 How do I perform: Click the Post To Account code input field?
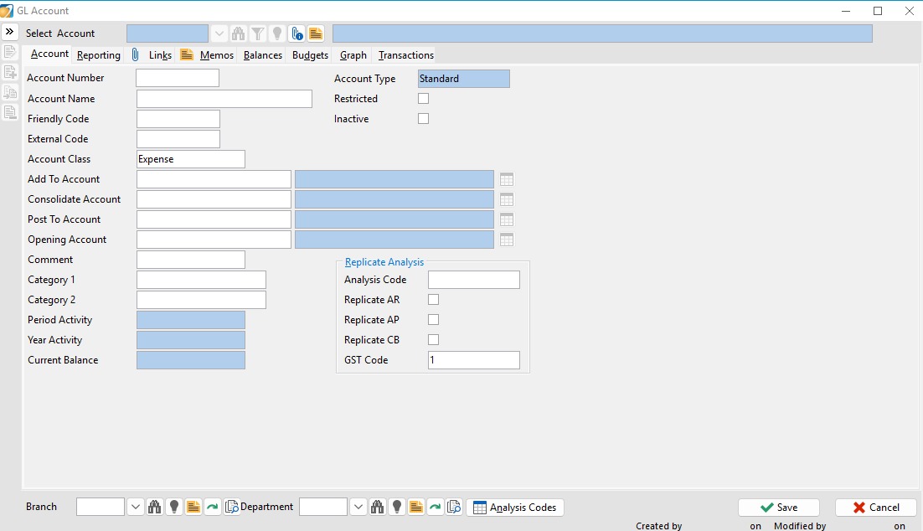[x=214, y=219]
